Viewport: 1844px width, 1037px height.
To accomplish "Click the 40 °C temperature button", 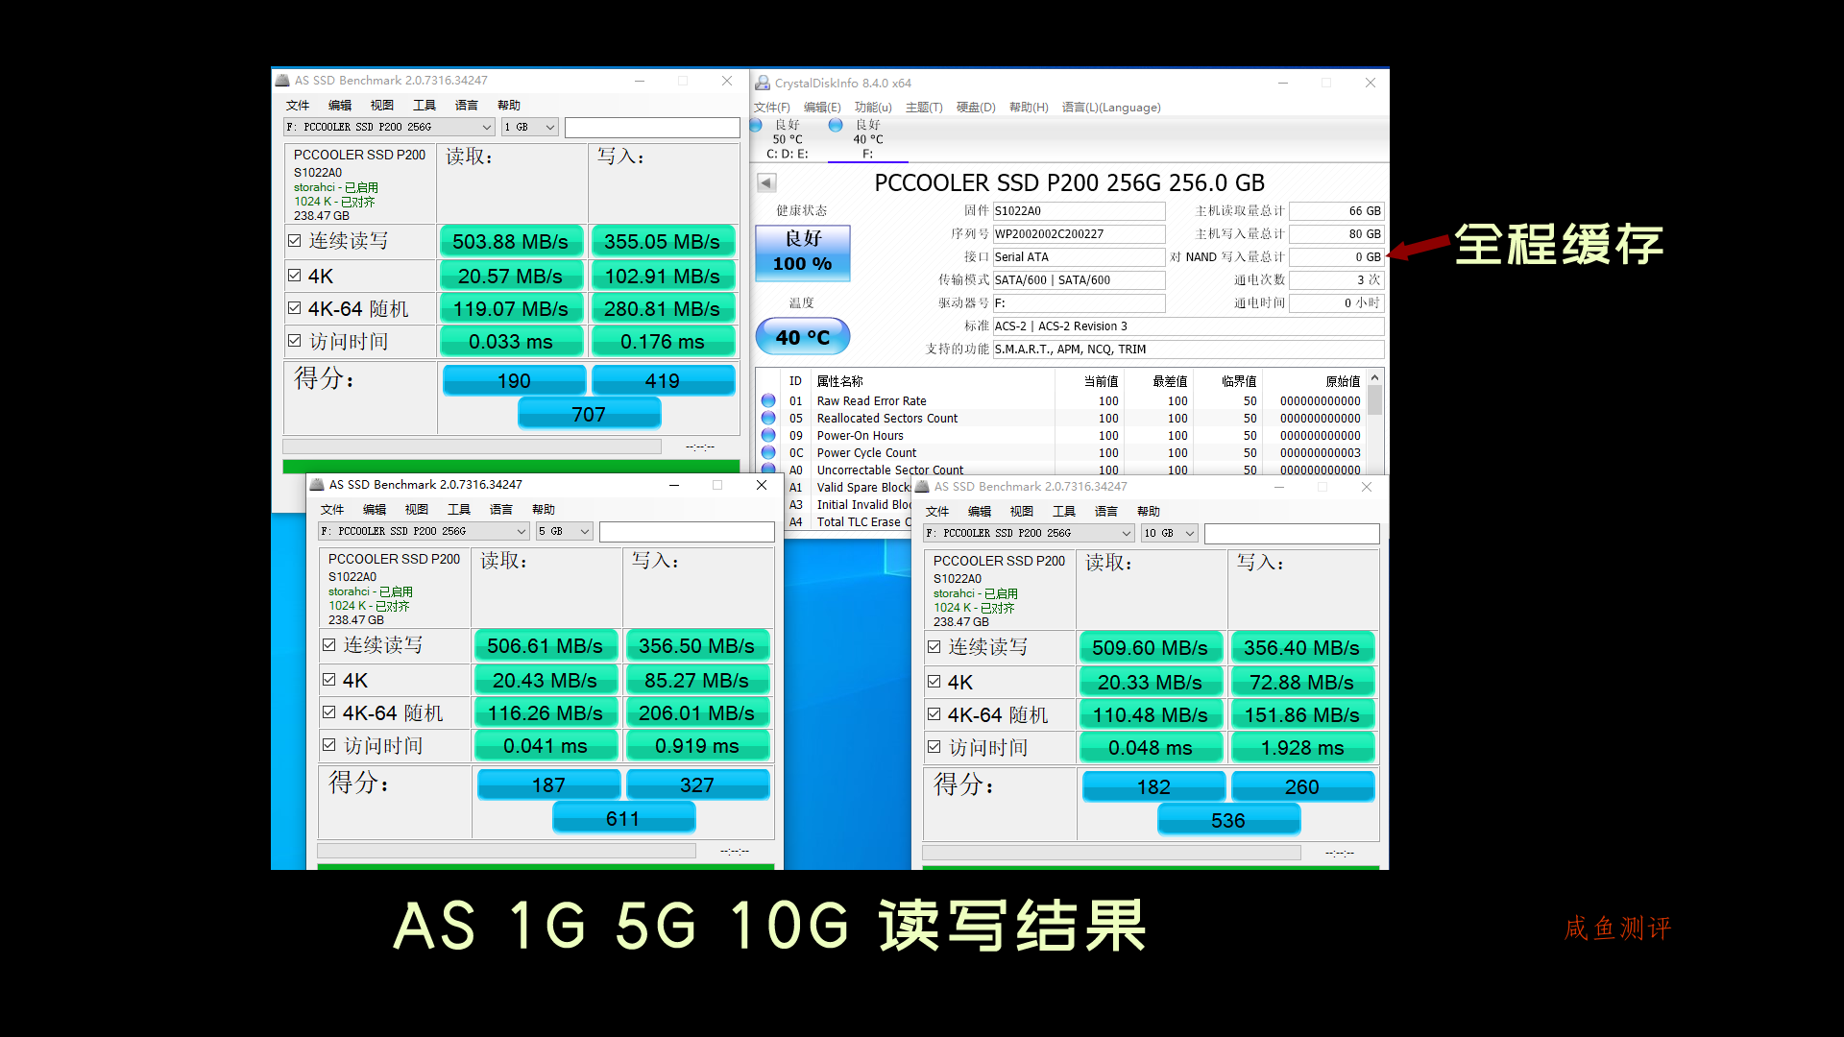I will point(803,337).
